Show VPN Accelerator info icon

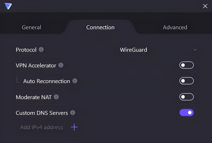(x=61, y=65)
